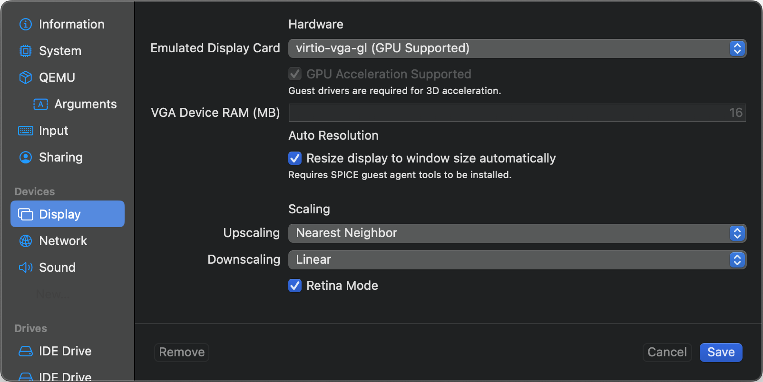Click the dimmed New... item under Devices
This screenshot has width=763, height=382.
coord(53,295)
